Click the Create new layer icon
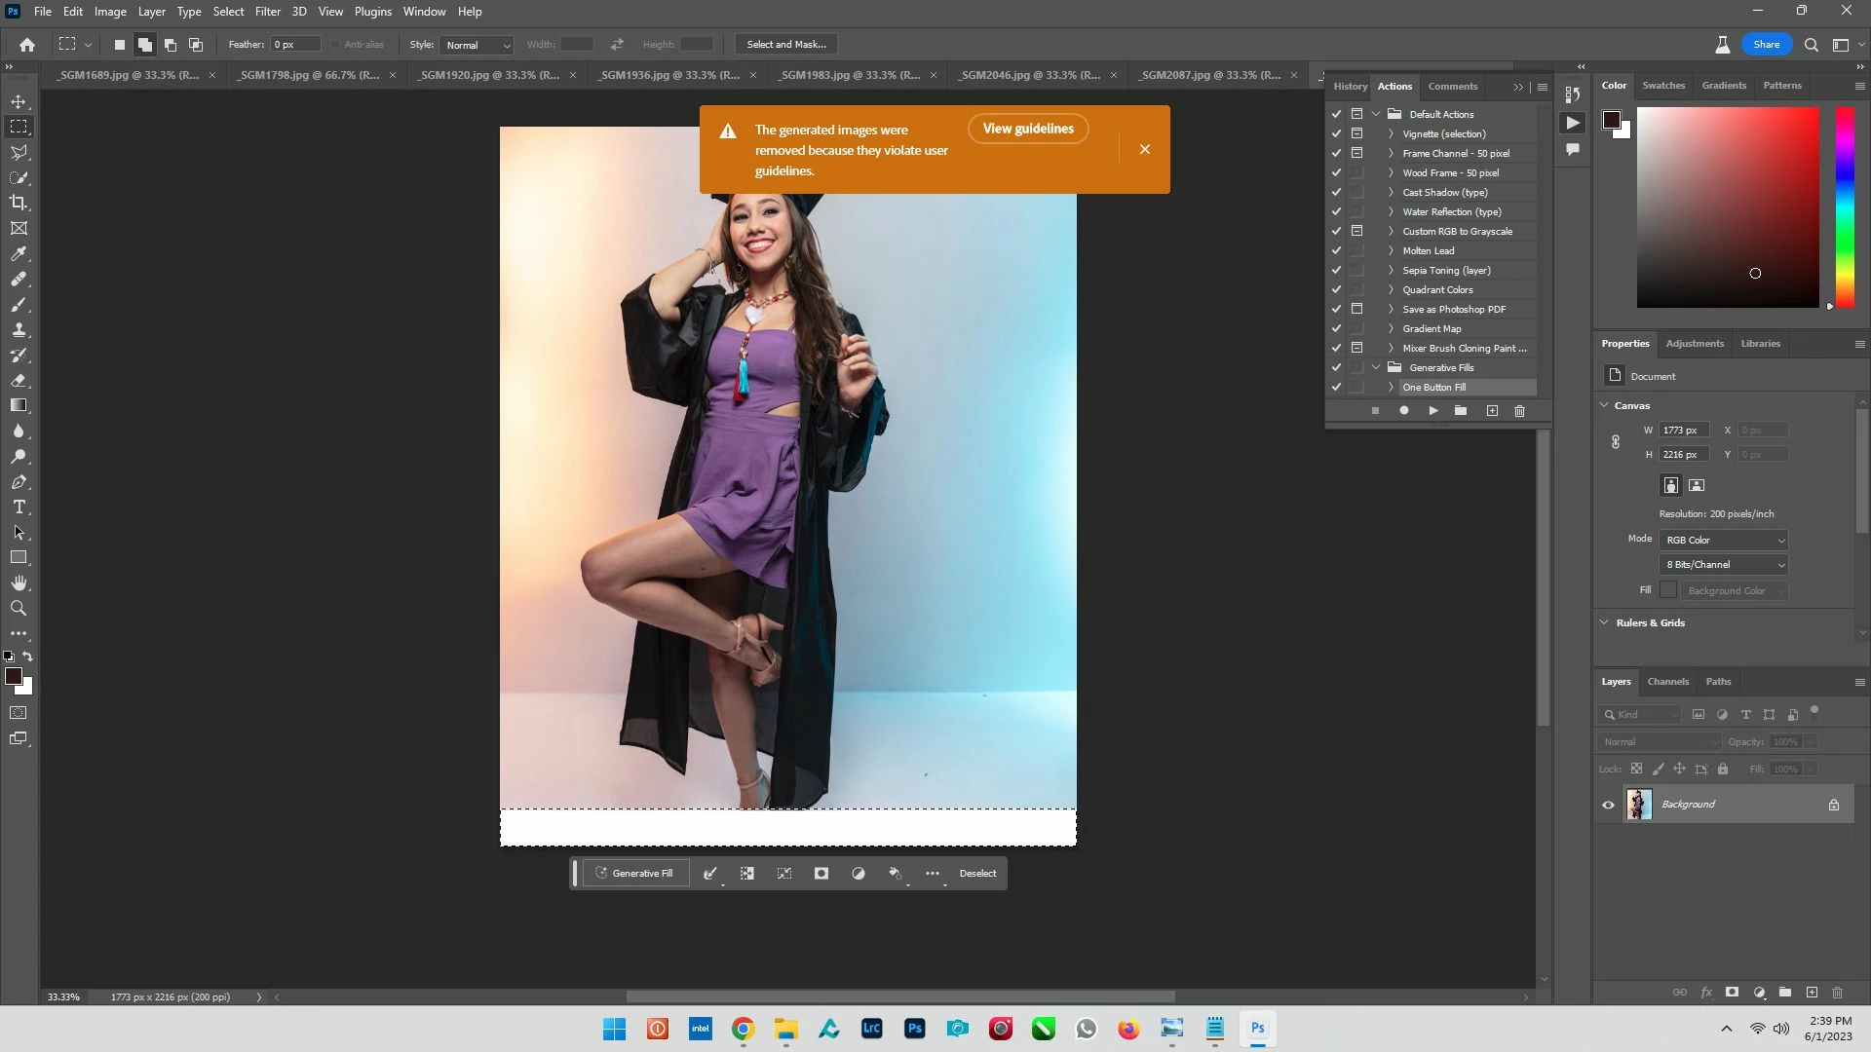The width and height of the screenshot is (1871, 1052). (1812, 993)
